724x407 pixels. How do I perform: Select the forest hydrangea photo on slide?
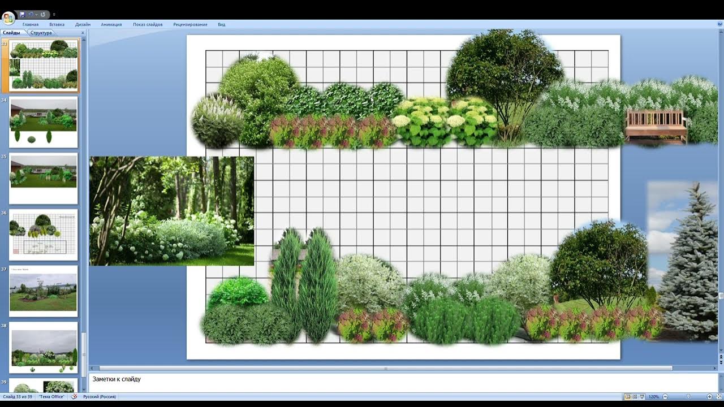tap(171, 211)
